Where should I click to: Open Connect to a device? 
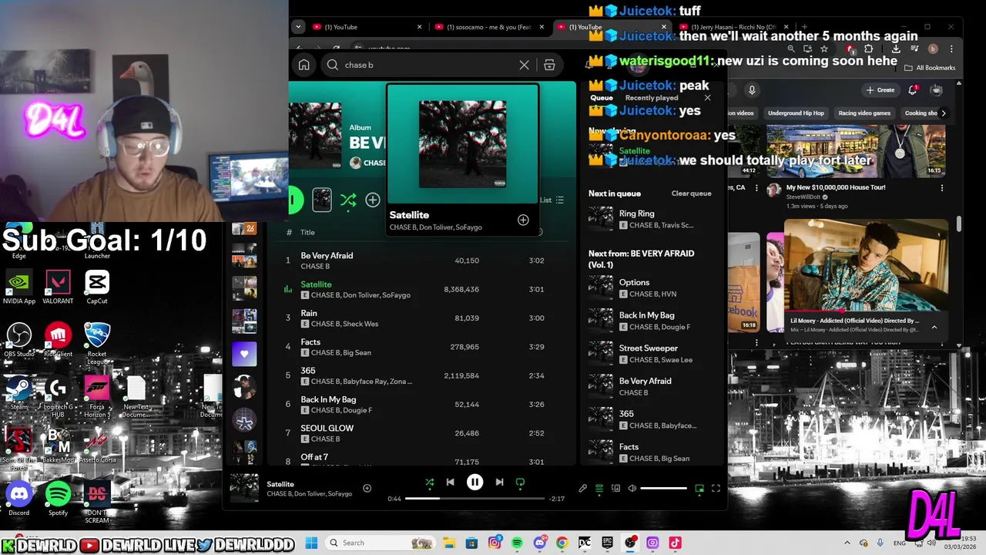click(x=615, y=489)
